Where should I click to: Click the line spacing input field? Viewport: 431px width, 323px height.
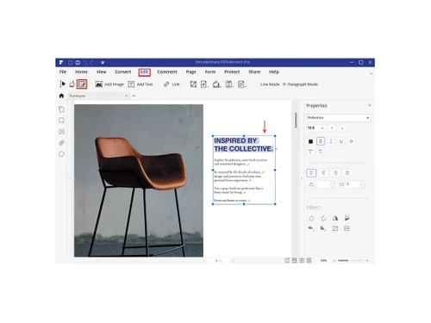tap(353, 184)
